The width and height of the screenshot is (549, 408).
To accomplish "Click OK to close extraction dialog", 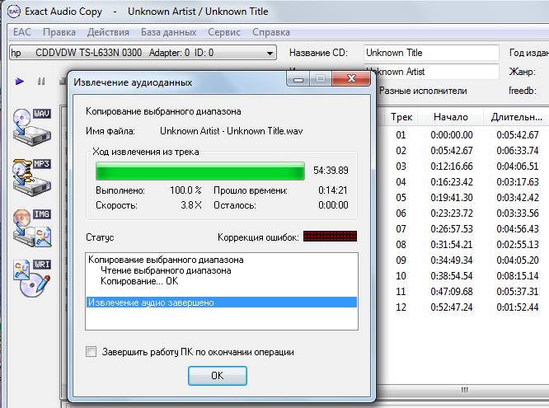I will (x=218, y=376).
